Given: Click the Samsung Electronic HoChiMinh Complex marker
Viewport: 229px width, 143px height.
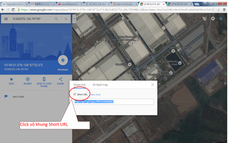Looking at the screenshot, I should click(132, 43).
